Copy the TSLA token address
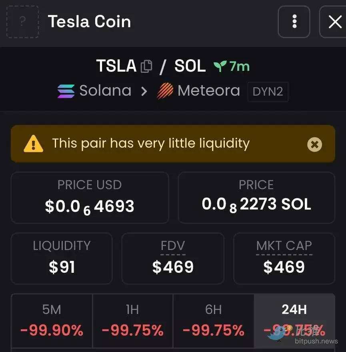Image resolution: width=346 pixels, height=352 pixels. (146, 66)
